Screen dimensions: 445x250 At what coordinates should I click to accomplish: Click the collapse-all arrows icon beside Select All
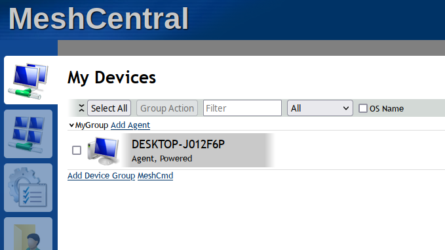(x=81, y=108)
